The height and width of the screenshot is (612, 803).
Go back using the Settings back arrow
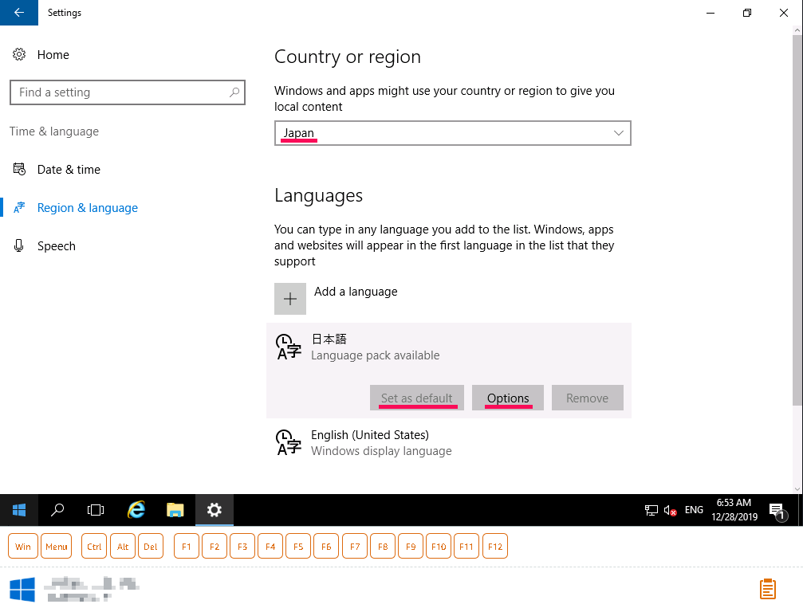point(19,12)
